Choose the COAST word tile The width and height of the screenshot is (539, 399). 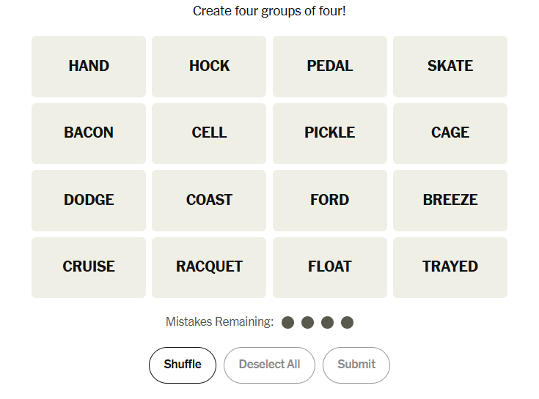click(x=209, y=200)
